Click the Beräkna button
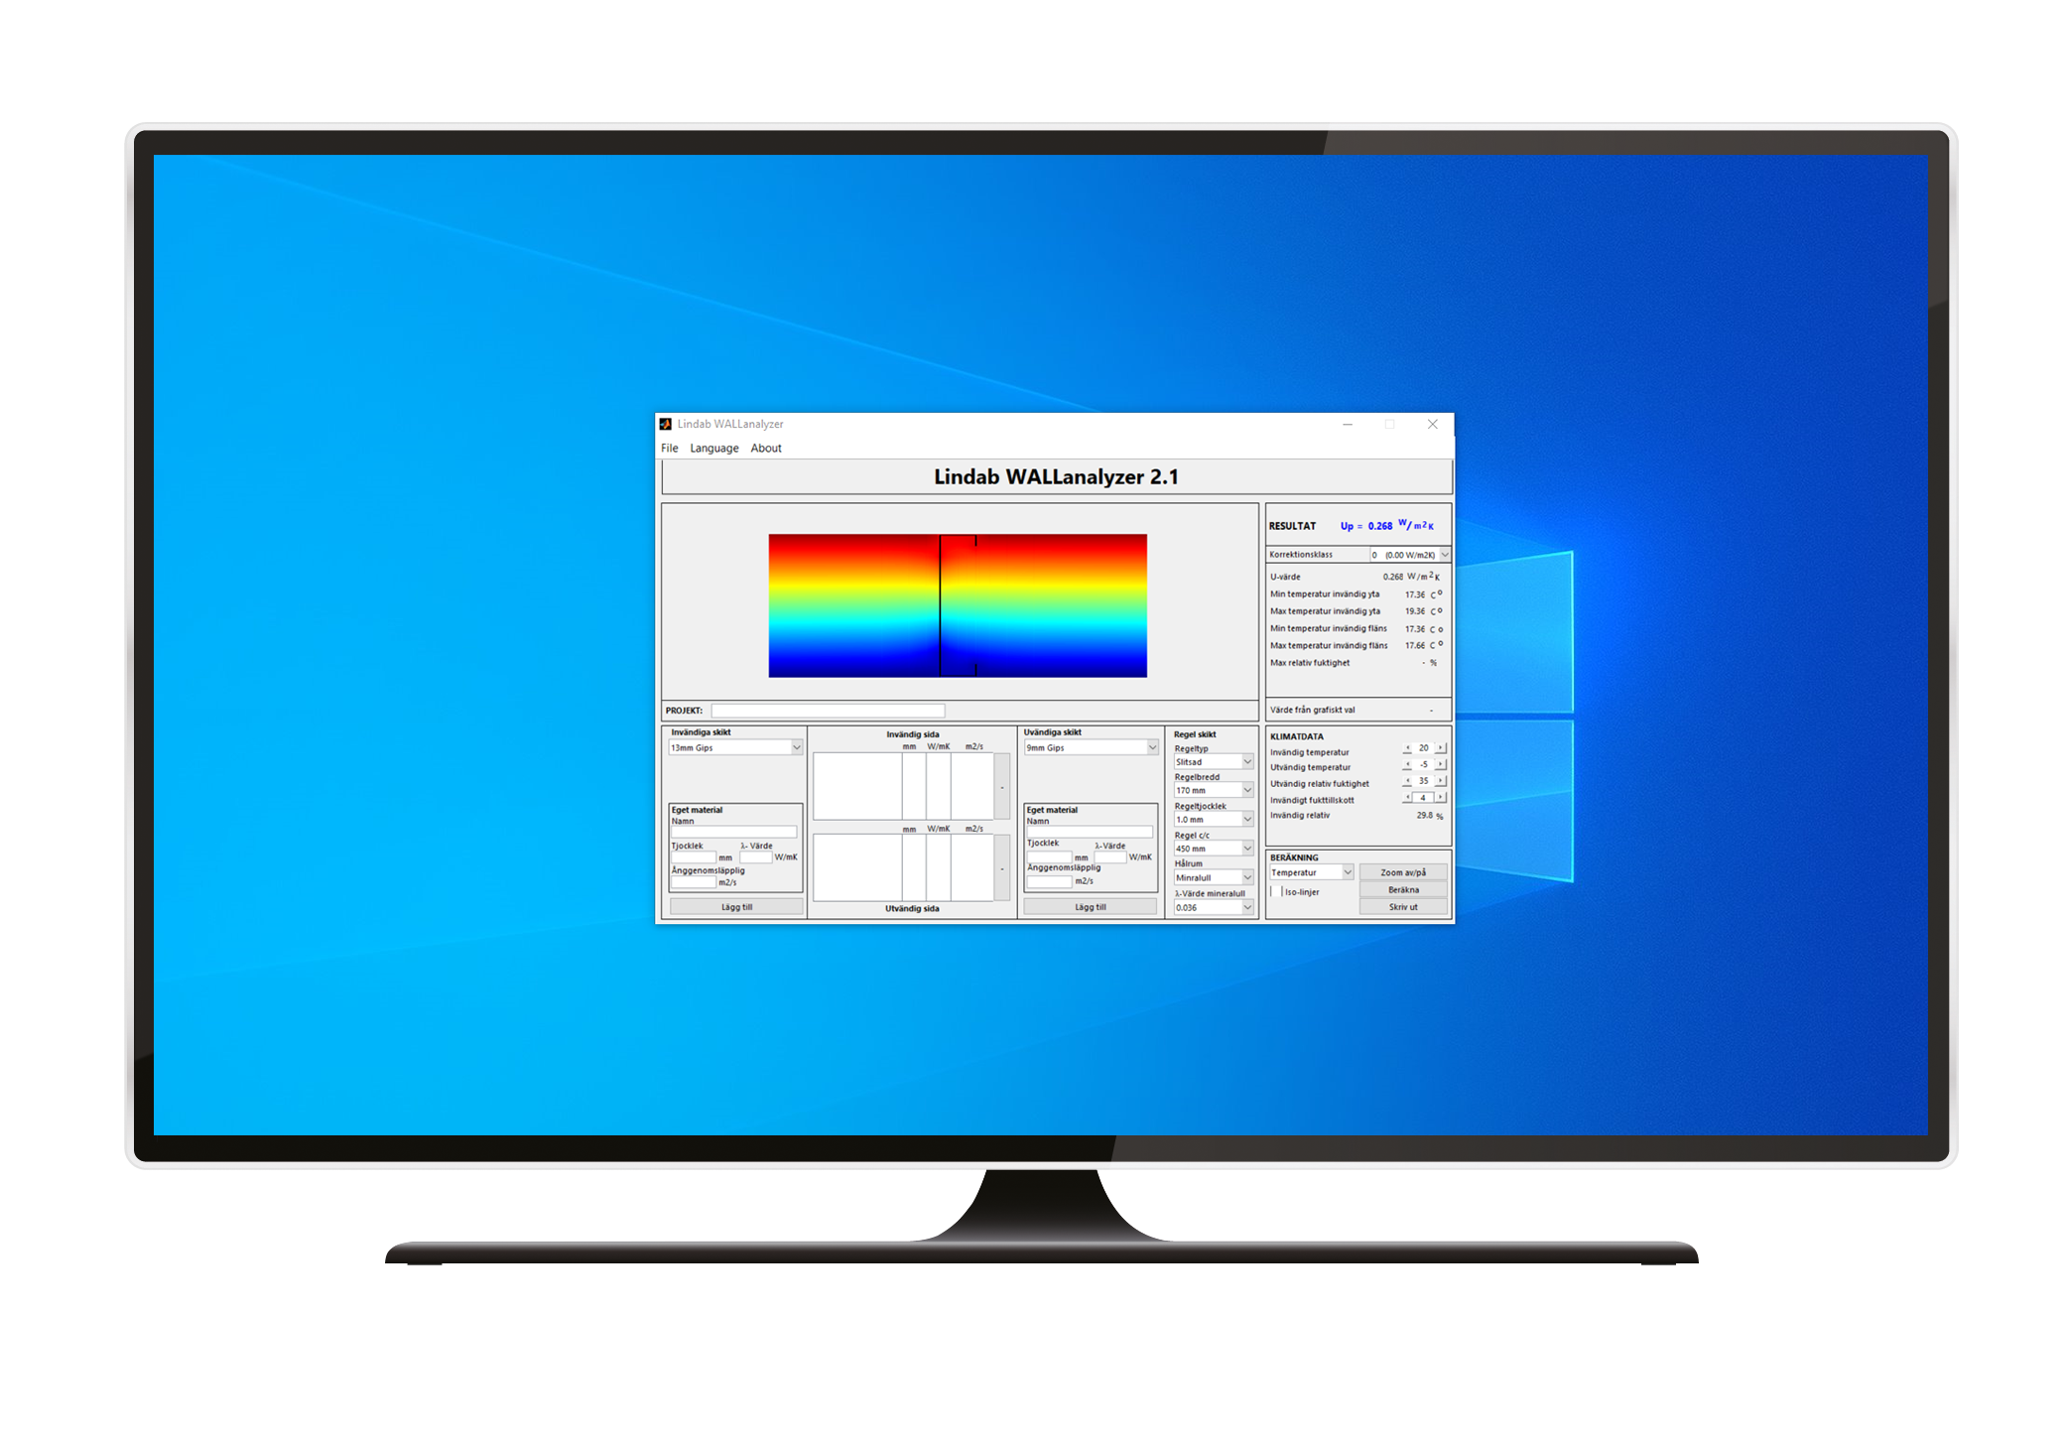 click(1402, 890)
